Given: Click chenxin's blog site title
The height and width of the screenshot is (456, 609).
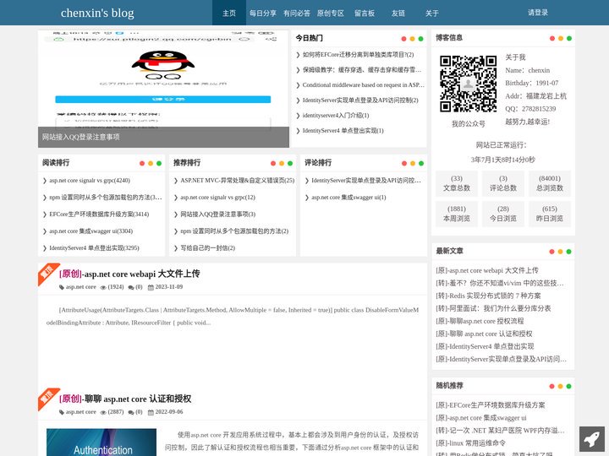Looking at the screenshot, I should point(97,13).
